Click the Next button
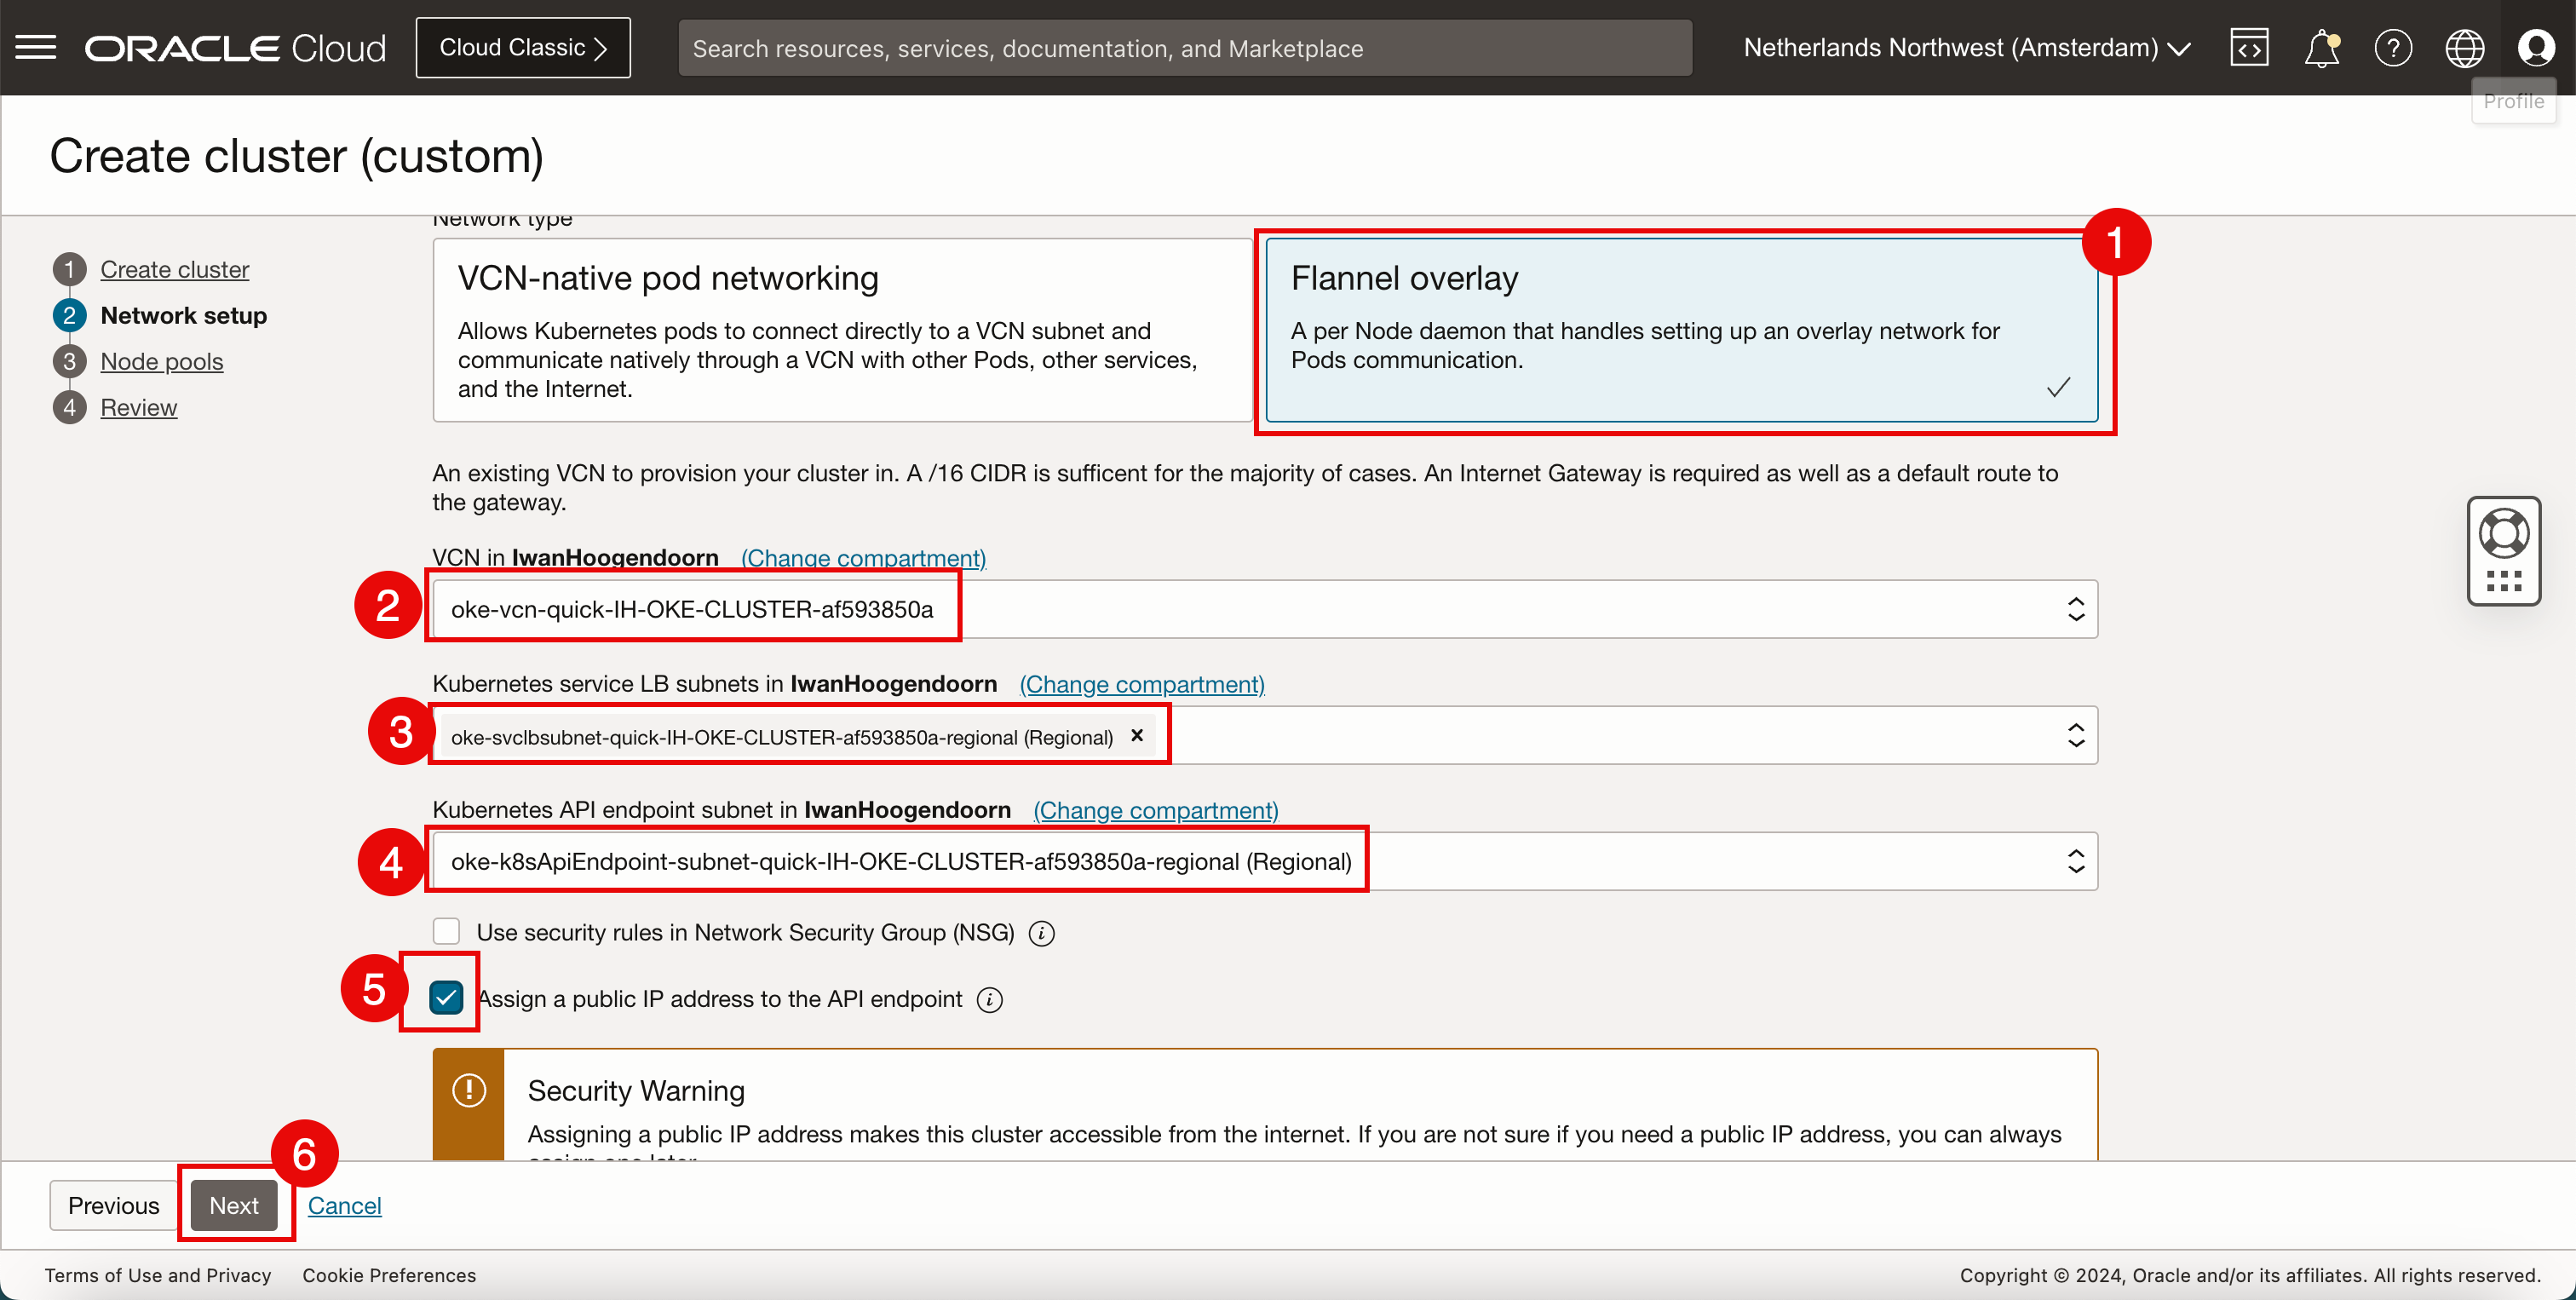This screenshot has height=1300, width=2576. coord(234,1205)
